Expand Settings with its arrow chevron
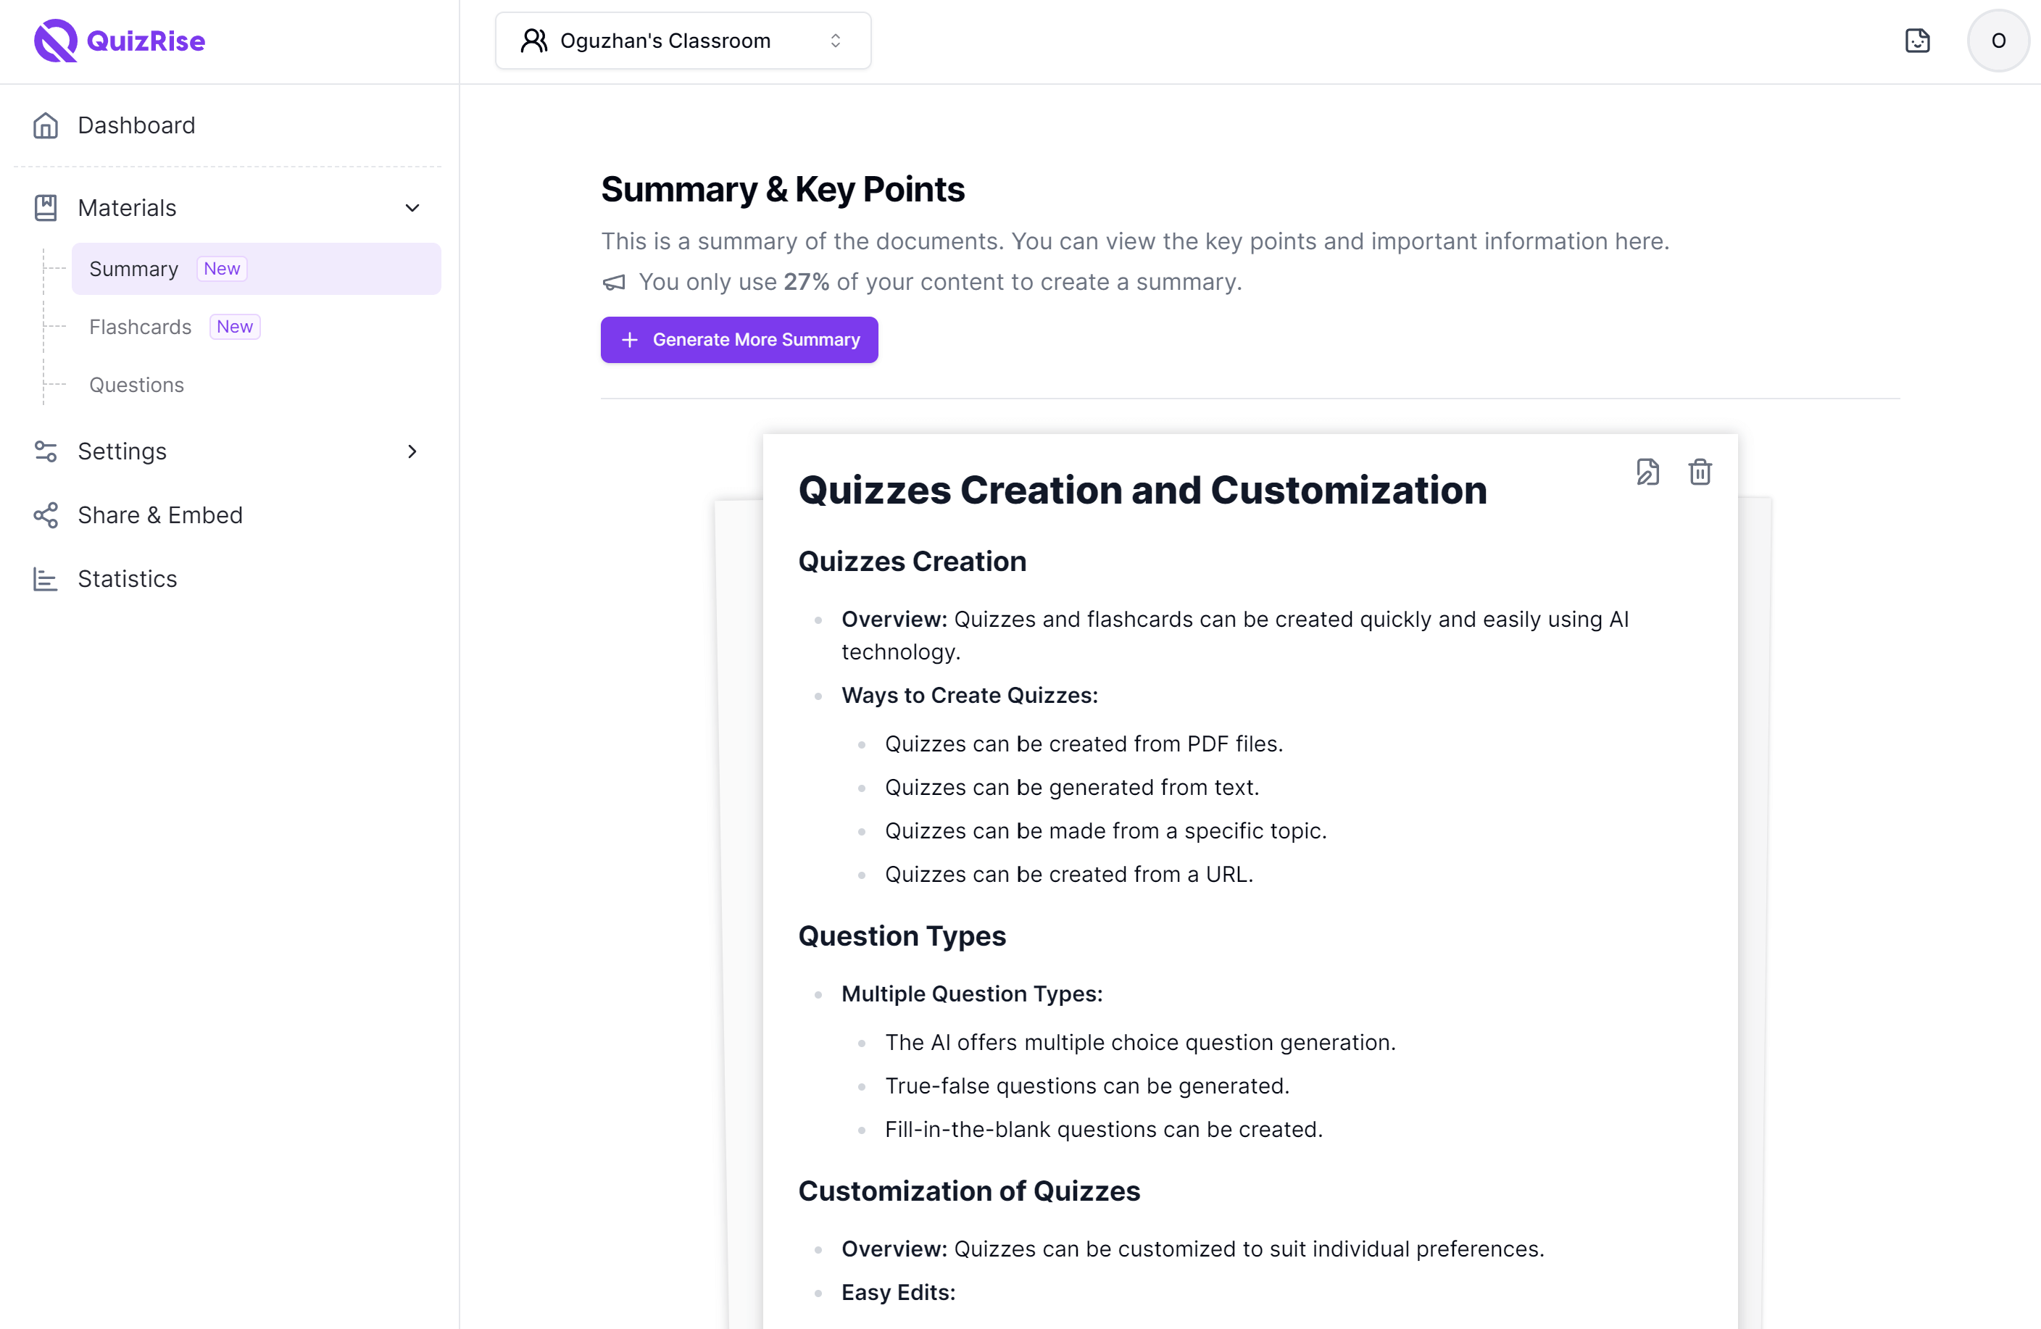The image size is (2041, 1329). 412,451
